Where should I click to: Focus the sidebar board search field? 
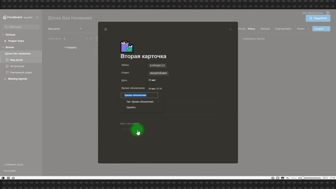21,27
